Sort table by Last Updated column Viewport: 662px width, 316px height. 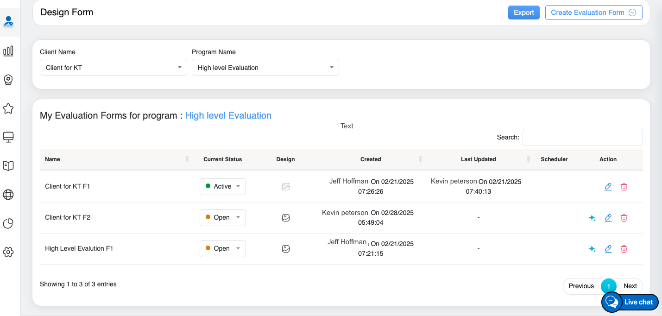(x=479, y=159)
